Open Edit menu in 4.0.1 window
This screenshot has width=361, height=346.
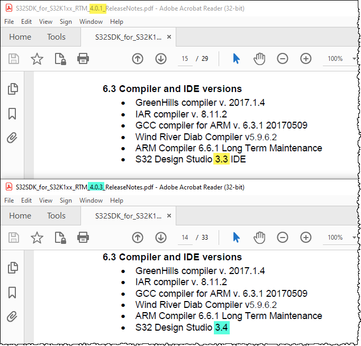[x=26, y=22]
